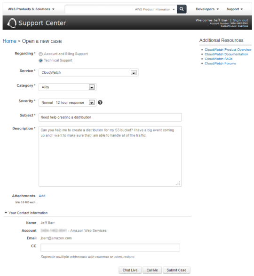
Task: Click the Chat Live button
Action: [130, 270]
